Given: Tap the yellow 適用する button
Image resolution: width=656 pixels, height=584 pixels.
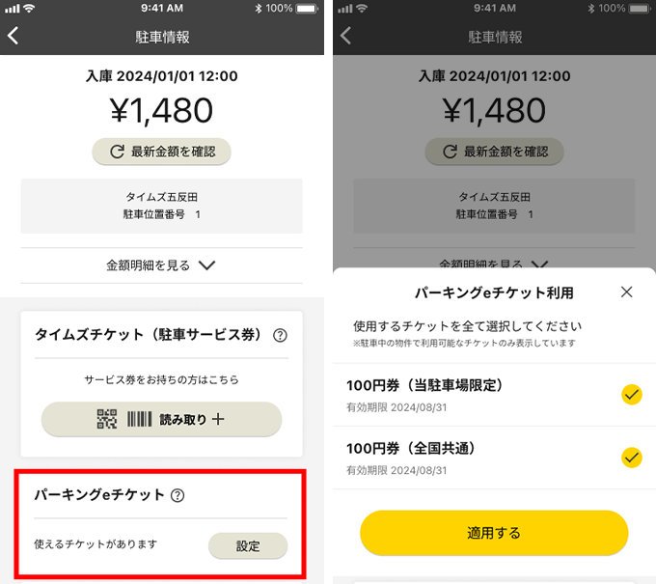Looking at the screenshot, I should click(494, 533).
